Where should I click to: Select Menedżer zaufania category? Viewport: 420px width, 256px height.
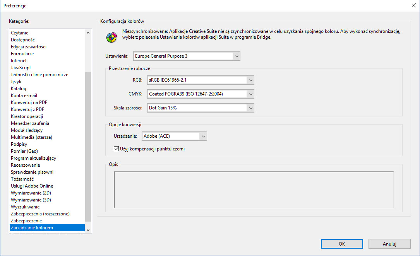click(47, 123)
